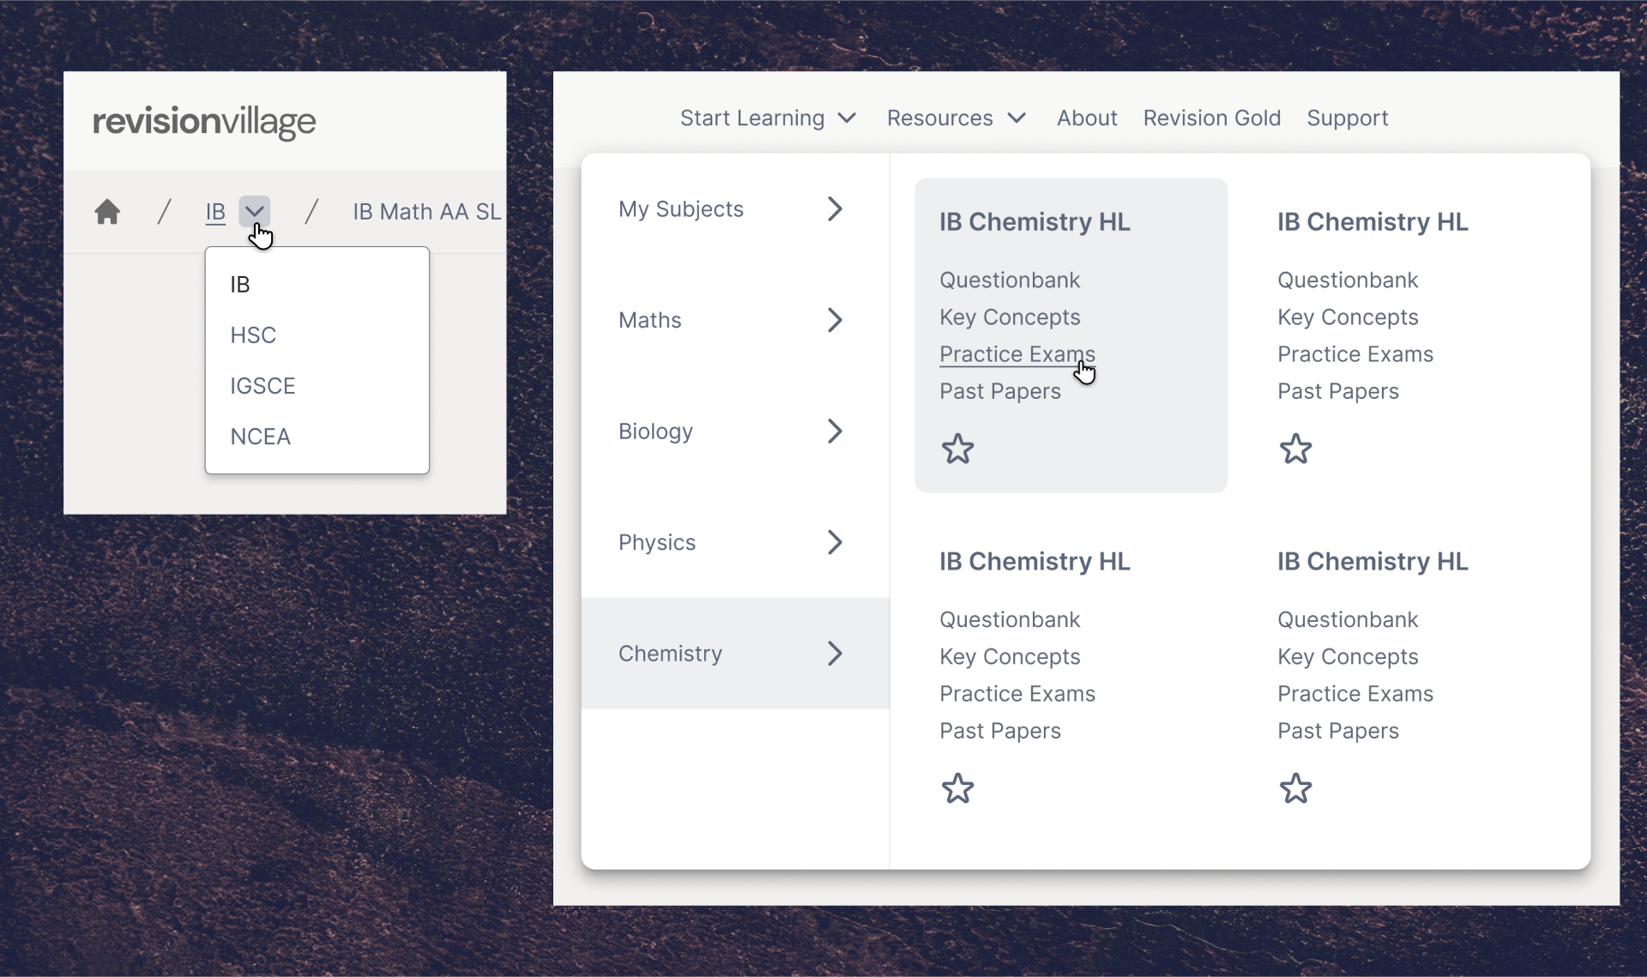Go to the Support page
The width and height of the screenshot is (1647, 977).
(x=1347, y=118)
